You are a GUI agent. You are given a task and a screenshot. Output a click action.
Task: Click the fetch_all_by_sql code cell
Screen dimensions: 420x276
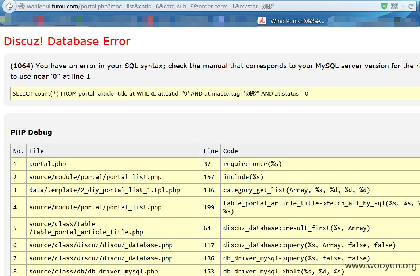point(320,207)
